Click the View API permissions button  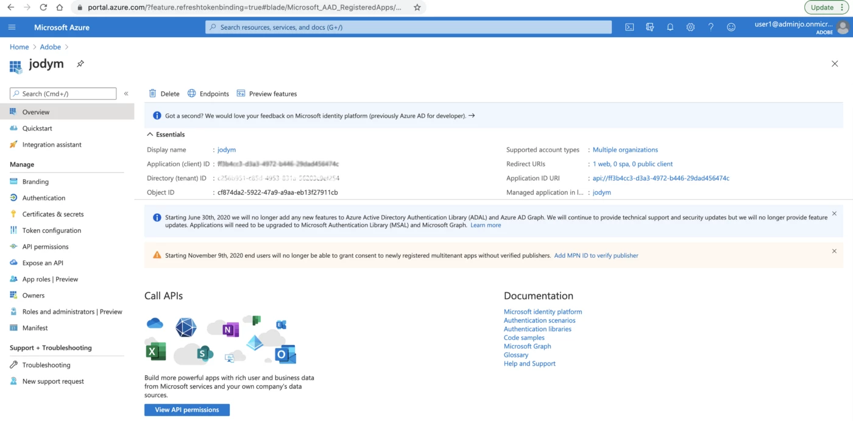point(187,410)
